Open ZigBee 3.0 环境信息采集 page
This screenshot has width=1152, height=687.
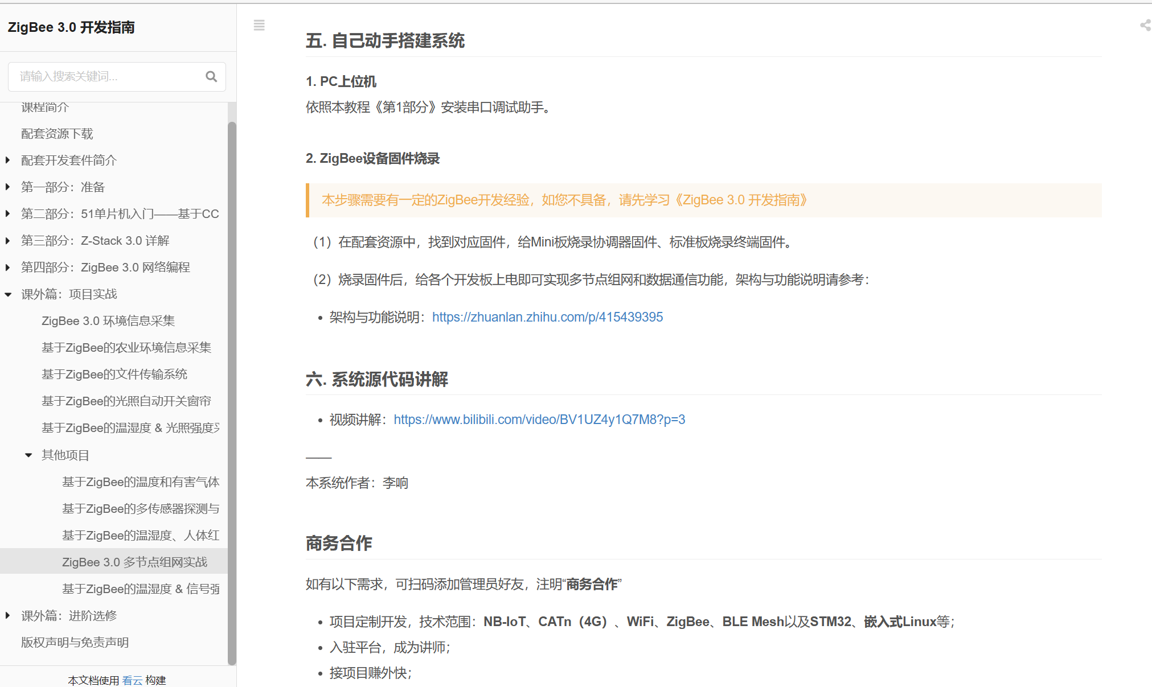[108, 321]
